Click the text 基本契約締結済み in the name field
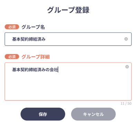Image resolution: width=138 pixels, height=127 pixels. 29,39
